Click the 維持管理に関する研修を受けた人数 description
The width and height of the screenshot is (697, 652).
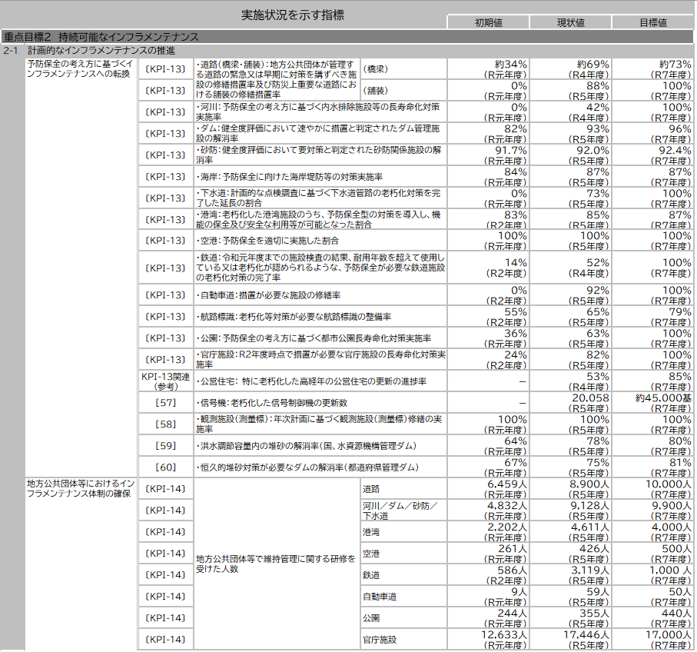276,564
